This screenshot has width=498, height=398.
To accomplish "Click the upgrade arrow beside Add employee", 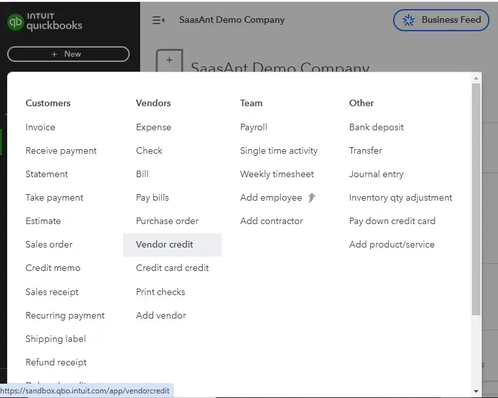I will (x=312, y=197).
